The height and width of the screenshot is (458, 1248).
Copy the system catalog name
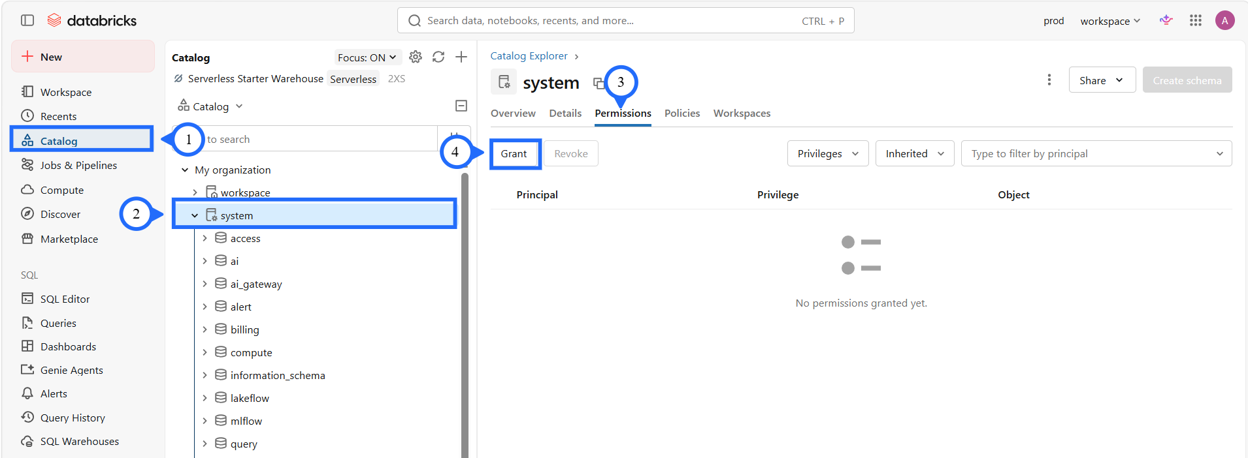[x=598, y=83]
